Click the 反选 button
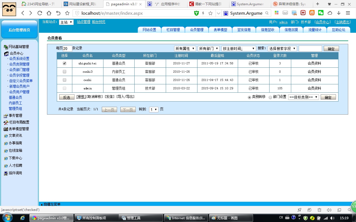356x222 pixels. tap(67, 97)
